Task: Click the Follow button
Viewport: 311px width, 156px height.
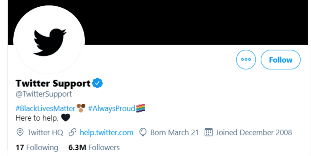Action: [x=280, y=60]
